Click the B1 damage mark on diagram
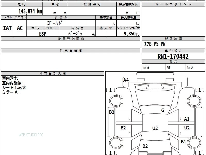Viewport: 206px width, 155px height. point(183,142)
